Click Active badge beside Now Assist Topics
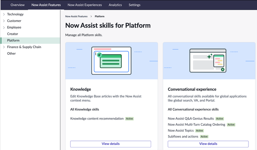The height and width of the screenshot is (150, 257). tap(200, 131)
